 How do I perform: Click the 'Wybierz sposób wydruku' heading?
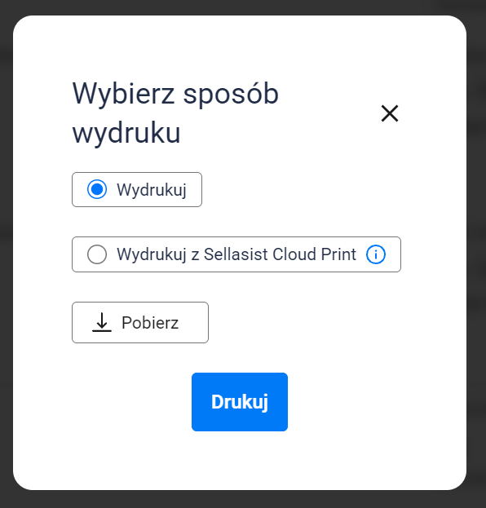[x=175, y=113]
